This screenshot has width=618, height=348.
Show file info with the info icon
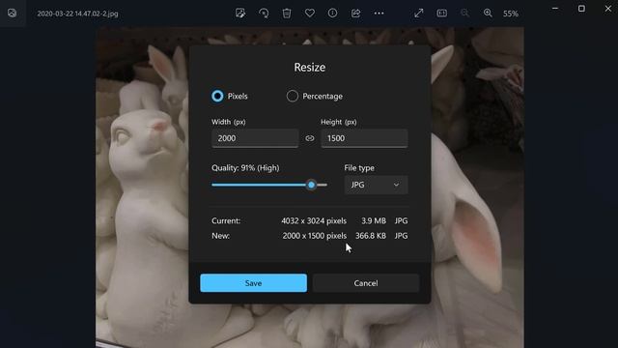(332, 13)
